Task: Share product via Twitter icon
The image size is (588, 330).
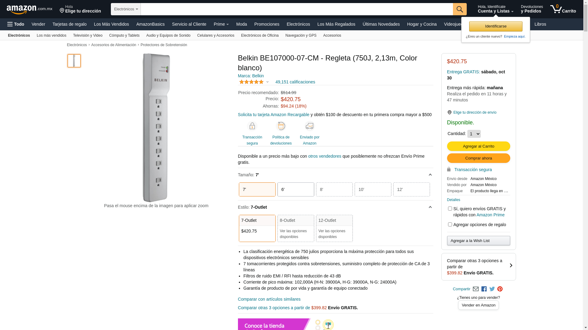Action: [x=492, y=289]
